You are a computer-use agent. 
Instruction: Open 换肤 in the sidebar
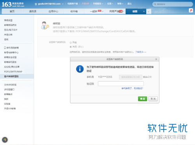coord(6,99)
